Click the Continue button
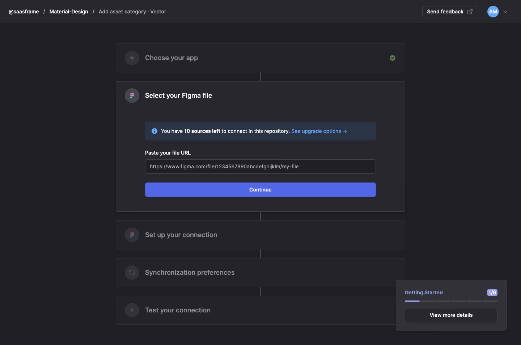Image resolution: width=521 pixels, height=345 pixels. (260, 190)
